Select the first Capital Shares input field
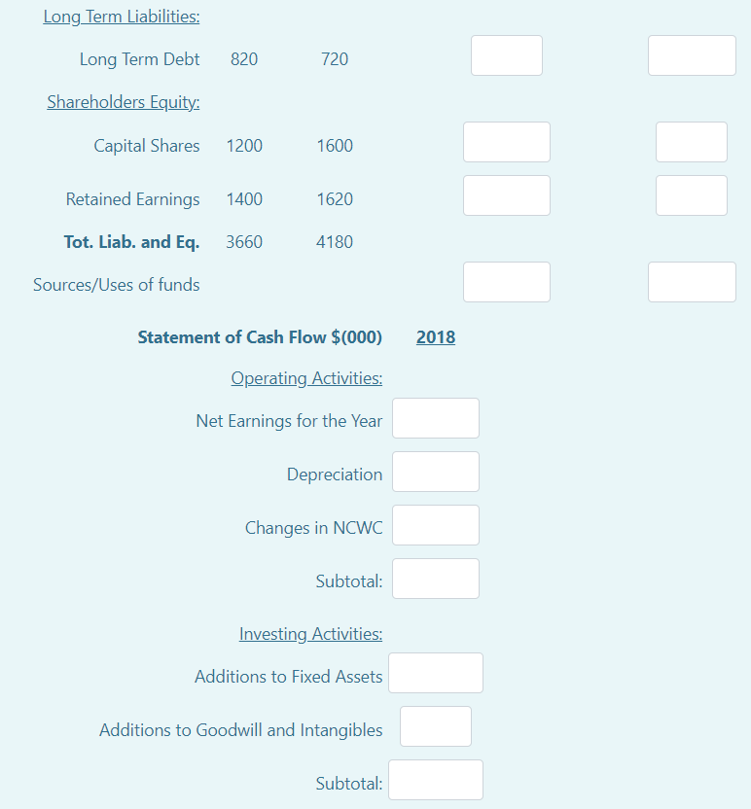Image resolution: width=751 pixels, height=809 pixels. coord(506,141)
